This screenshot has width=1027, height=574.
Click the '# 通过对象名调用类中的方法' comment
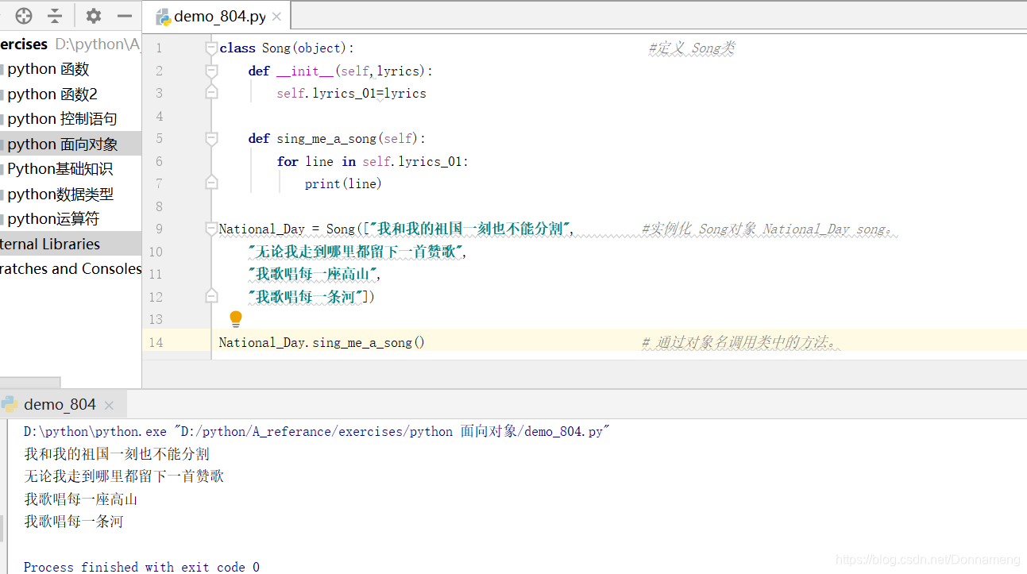point(740,342)
